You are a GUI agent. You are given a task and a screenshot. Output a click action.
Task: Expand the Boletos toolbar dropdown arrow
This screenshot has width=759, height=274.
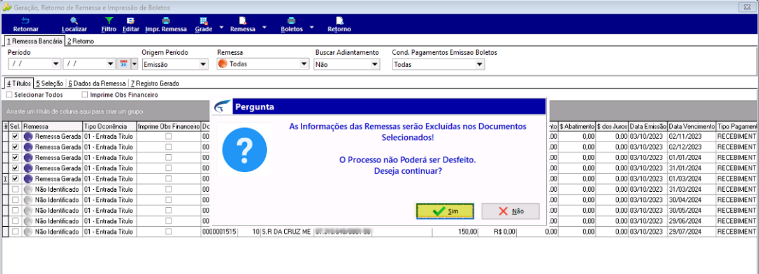[312, 27]
